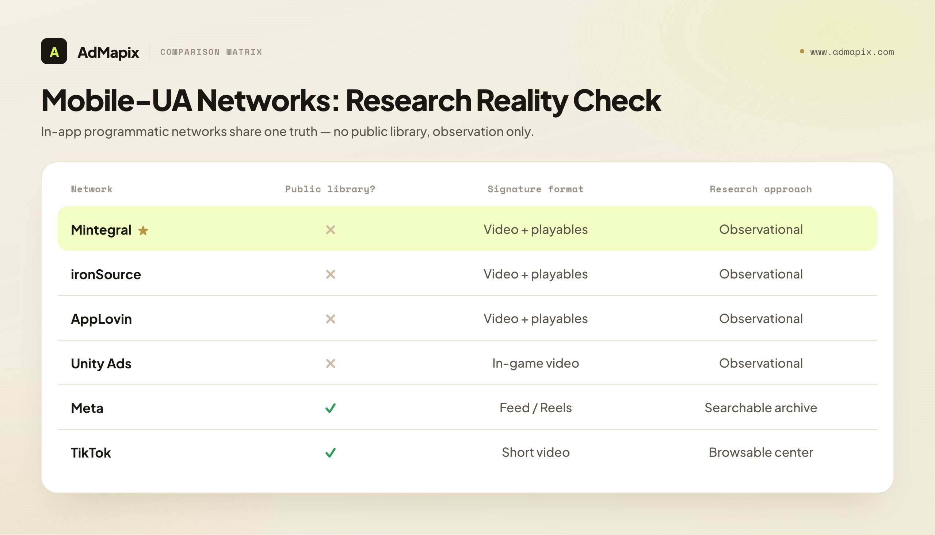The width and height of the screenshot is (935, 535).
Task: Click the In-game video cell
Action: pos(535,363)
